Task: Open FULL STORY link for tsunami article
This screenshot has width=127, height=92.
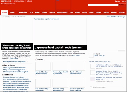Action: click(x=76, y=55)
